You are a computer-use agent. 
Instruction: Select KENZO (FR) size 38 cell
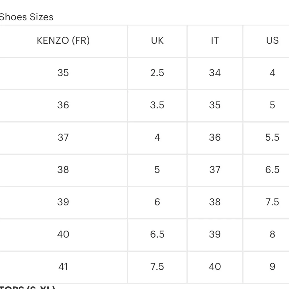(x=63, y=170)
